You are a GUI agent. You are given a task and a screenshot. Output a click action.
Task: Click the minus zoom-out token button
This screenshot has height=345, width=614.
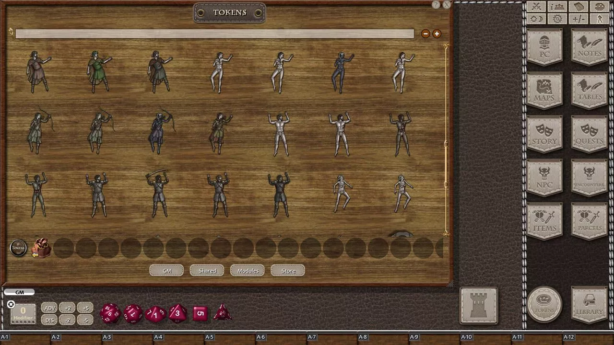[x=425, y=34]
